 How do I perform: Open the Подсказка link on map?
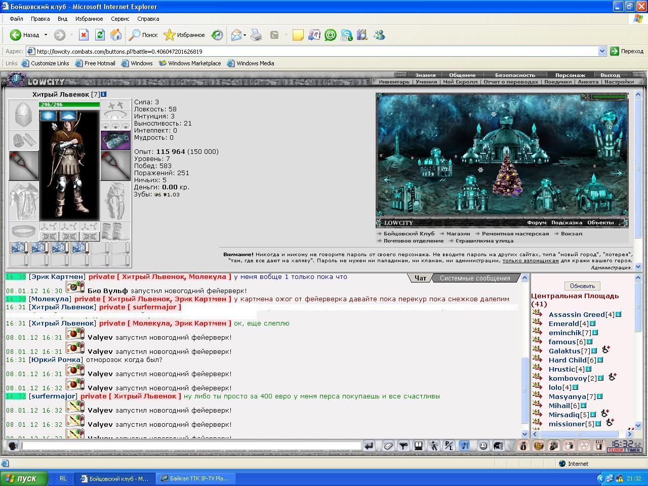[566, 222]
